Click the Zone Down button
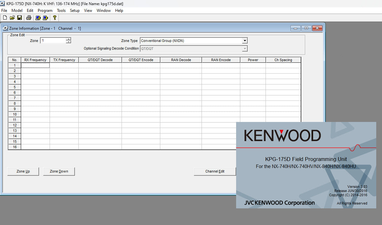Screen dimensions: 382x225 point(59,171)
